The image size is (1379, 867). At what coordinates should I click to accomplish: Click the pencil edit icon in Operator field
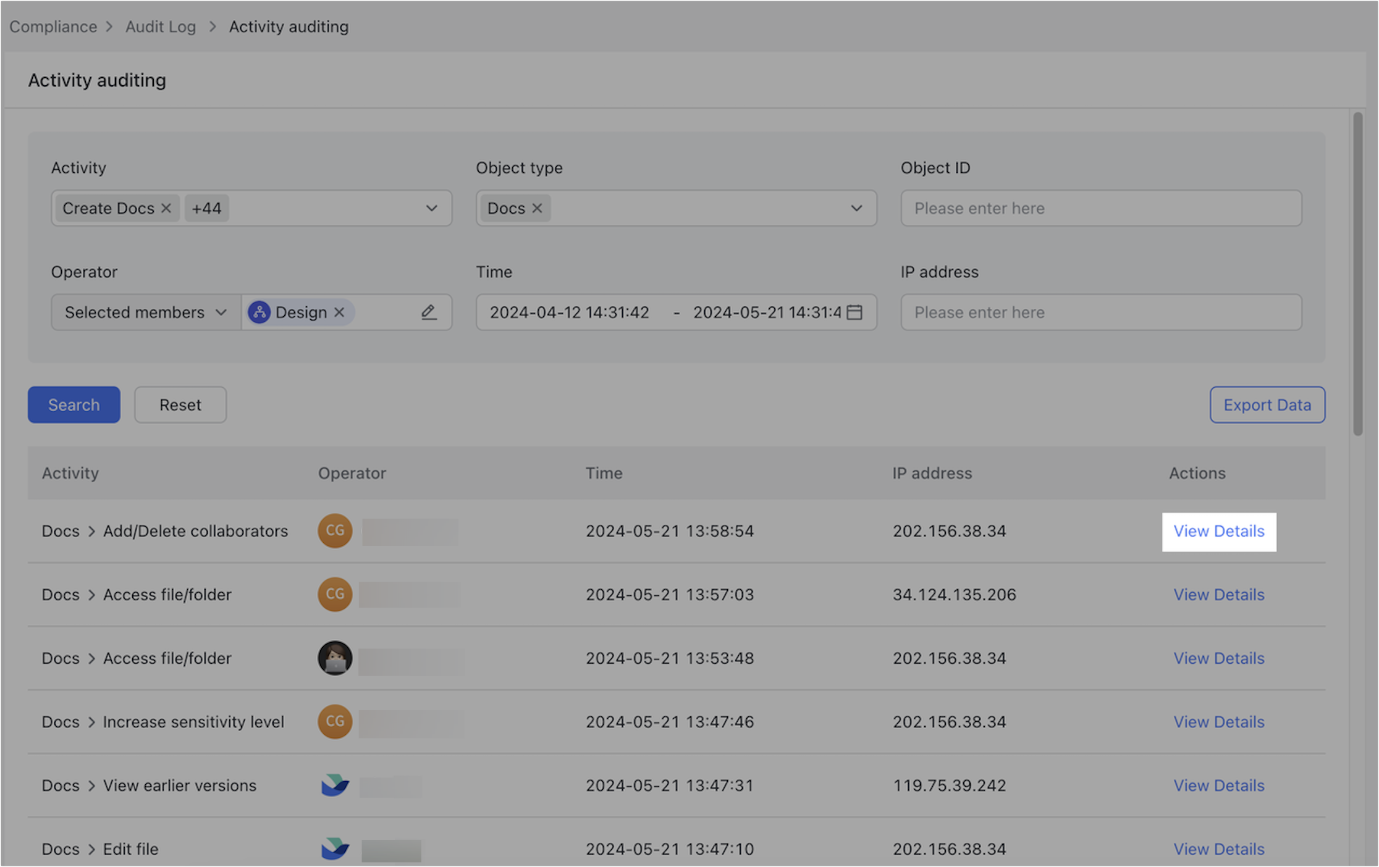tap(429, 312)
